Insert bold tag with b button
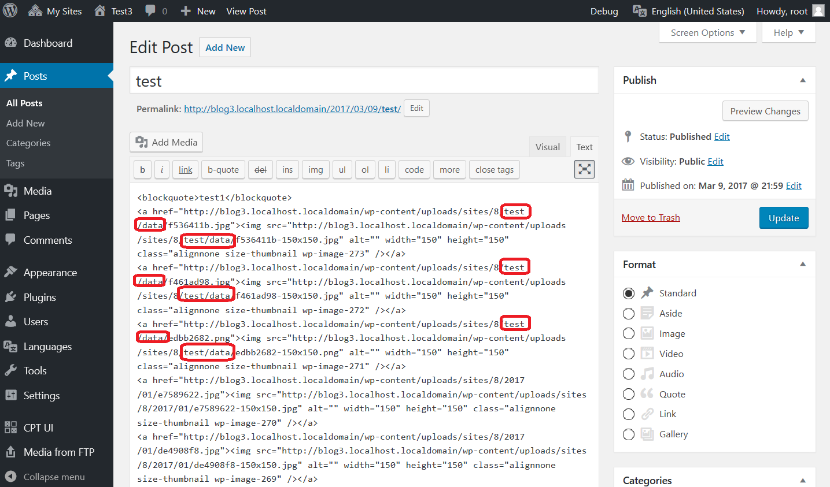Viewport: 830px width, 487px height. tap(142, 169)
